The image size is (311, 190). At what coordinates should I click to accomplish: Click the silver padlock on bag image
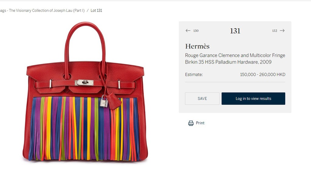coord(104,101)
